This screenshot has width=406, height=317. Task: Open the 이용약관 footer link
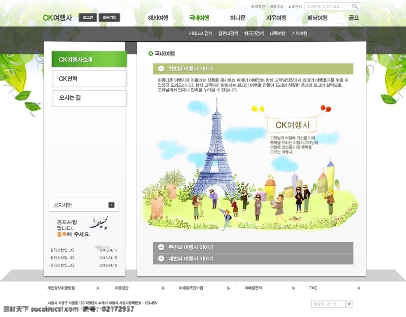coord(121,288)
